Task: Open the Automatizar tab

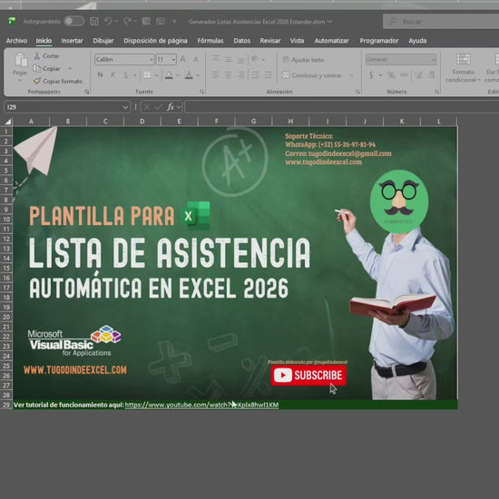Action: (331, 41)
